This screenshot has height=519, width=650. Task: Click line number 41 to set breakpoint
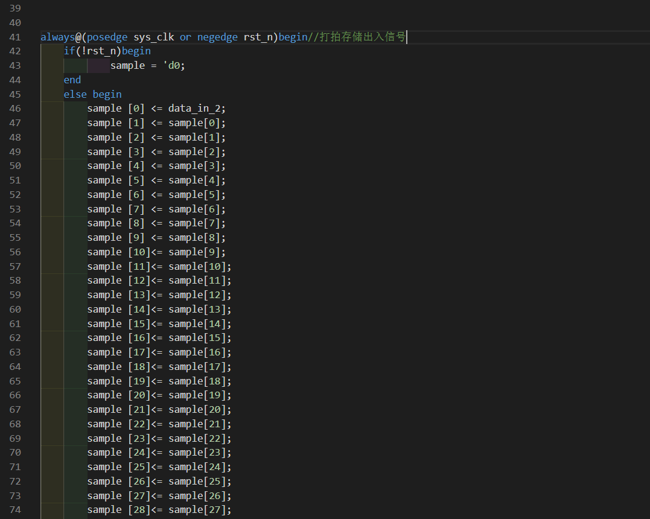15,37
